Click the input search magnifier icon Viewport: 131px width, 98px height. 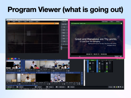19,59
